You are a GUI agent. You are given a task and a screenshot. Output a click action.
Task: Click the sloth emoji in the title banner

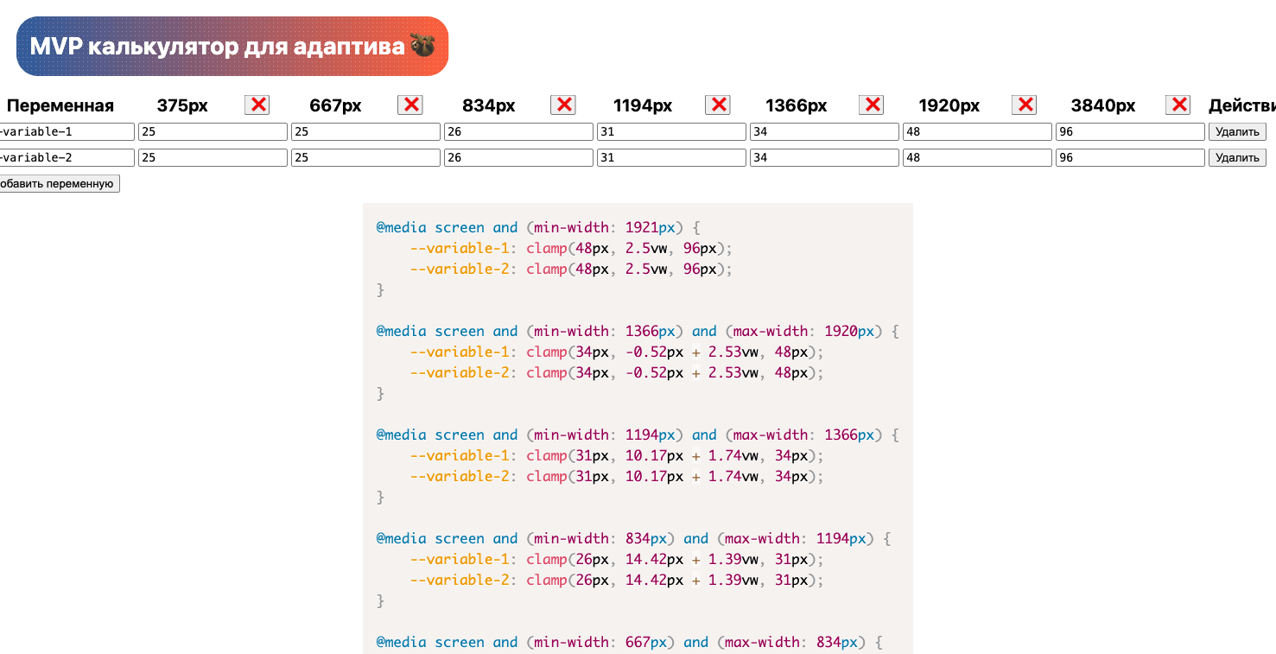click(x=422, y=46)
